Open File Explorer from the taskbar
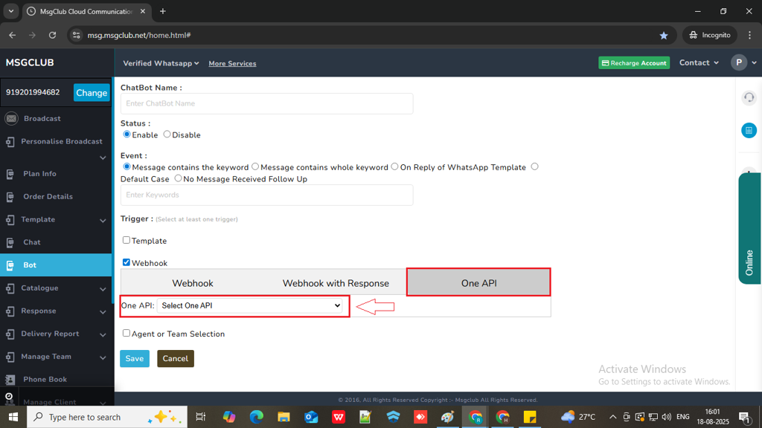Viewport: 762px width, 428px height. point(284,417)
